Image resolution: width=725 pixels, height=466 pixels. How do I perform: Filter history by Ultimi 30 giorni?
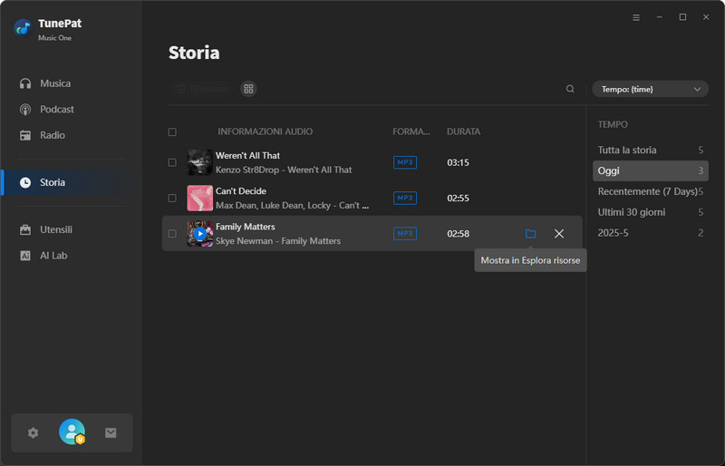coord(631,212)
